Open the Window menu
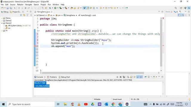 [56, 5]
